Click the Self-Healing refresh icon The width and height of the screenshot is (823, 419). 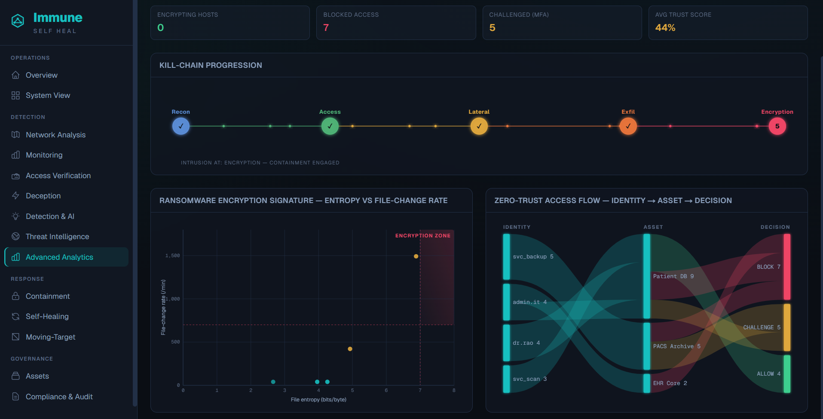coord(15,316)
